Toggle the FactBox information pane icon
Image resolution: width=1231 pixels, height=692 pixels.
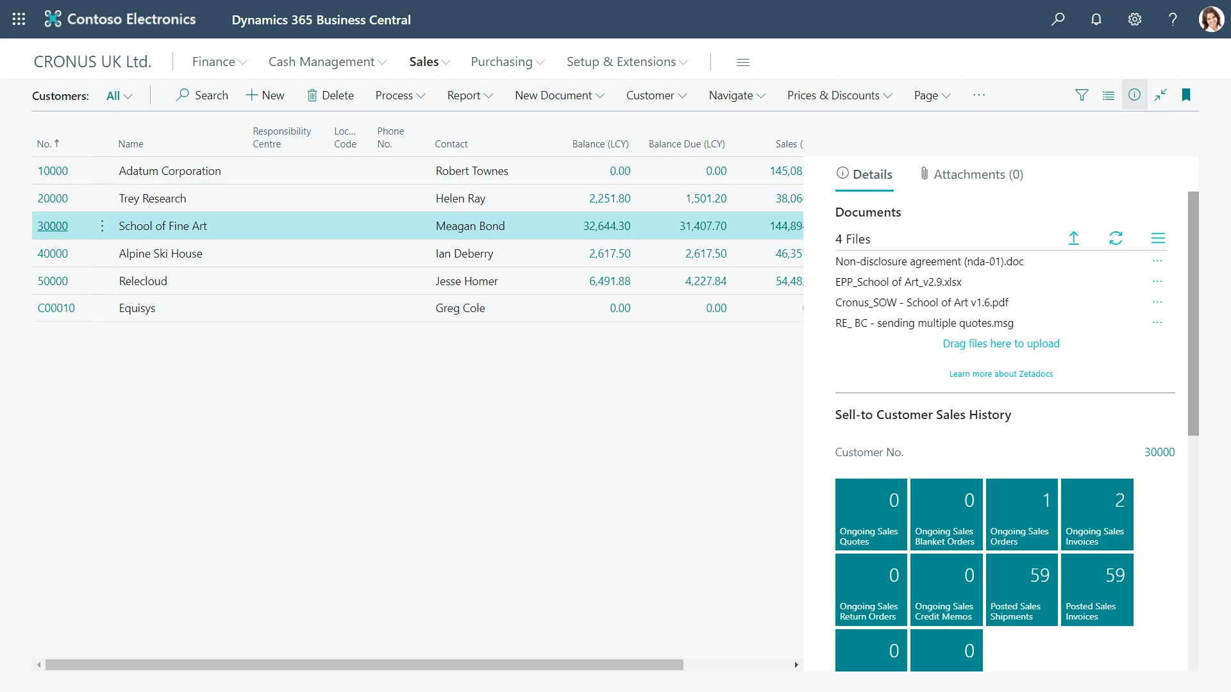[x=1134, y=95]
